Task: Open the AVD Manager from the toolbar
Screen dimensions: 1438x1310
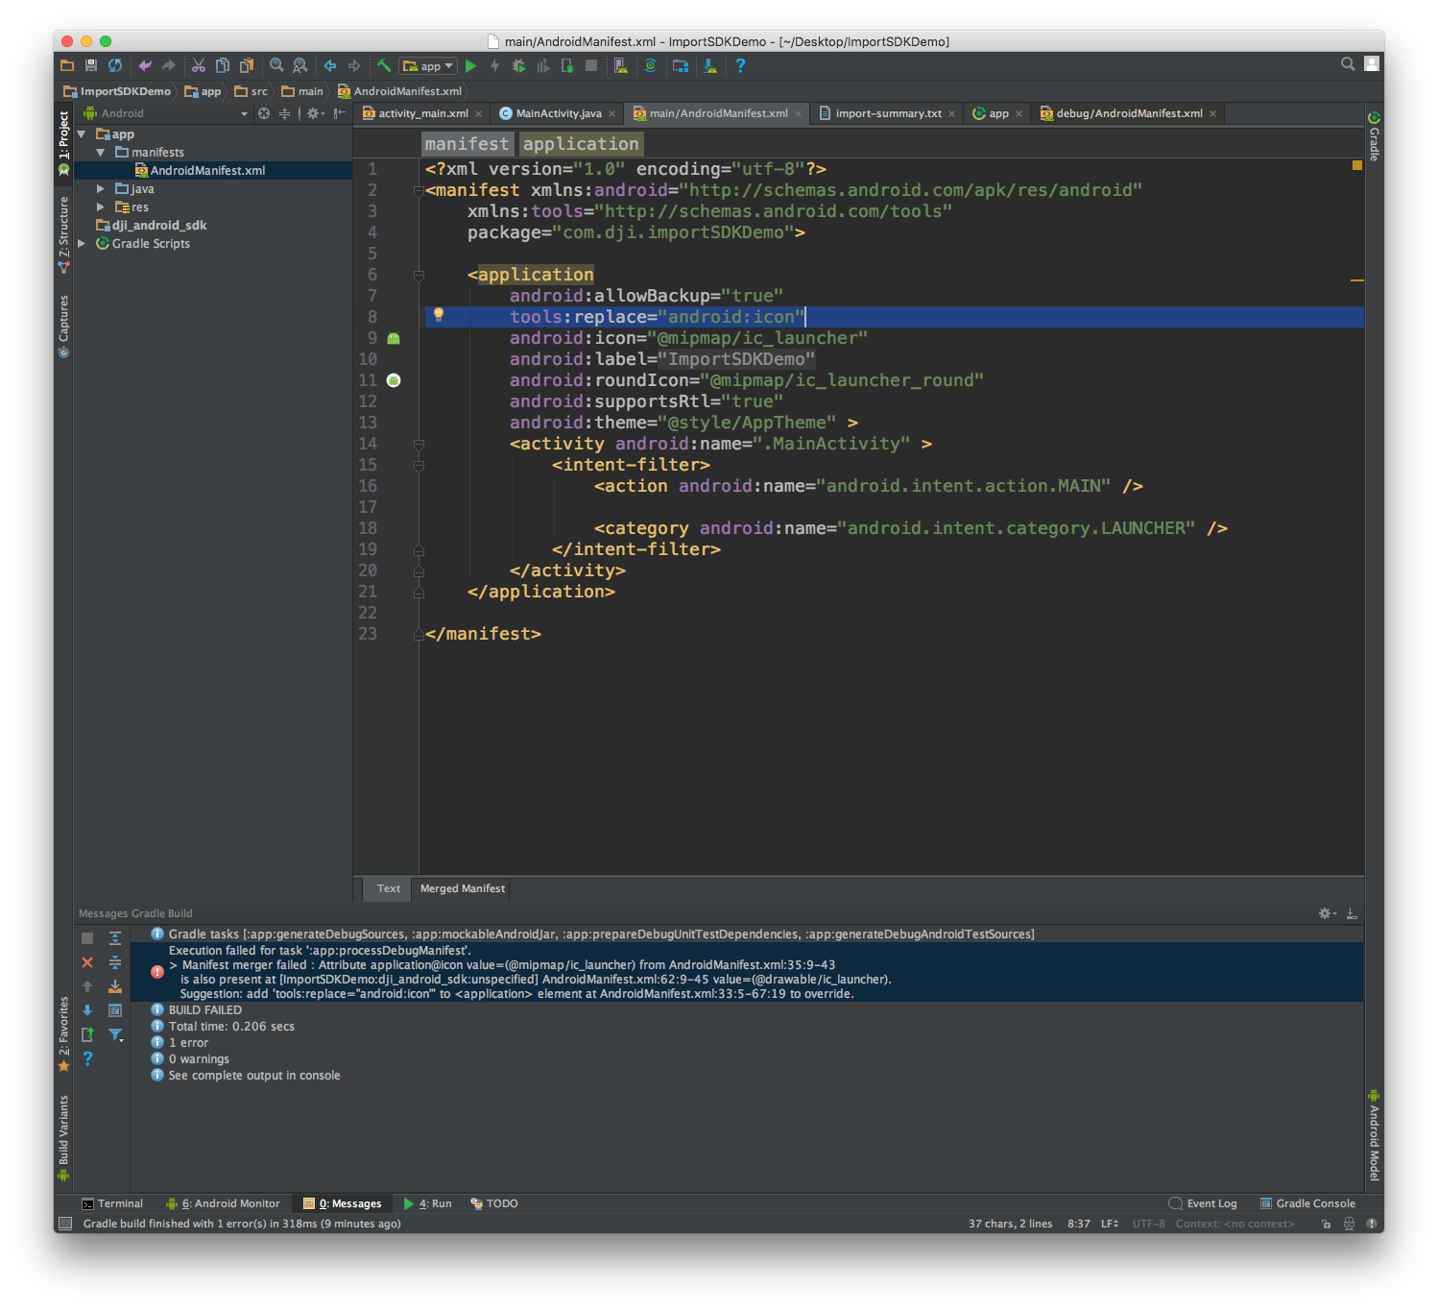Action: (621, 65)
